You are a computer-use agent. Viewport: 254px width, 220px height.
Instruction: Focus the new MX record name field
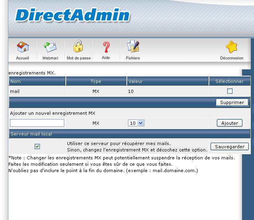pyautogui.click(x=37, y=123)
